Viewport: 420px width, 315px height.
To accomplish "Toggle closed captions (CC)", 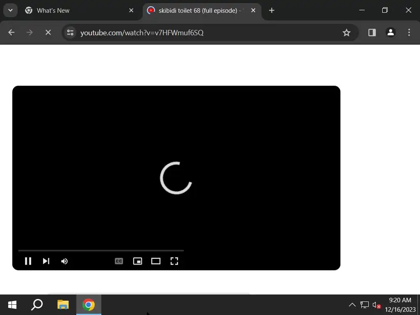I will coord(119,261).
